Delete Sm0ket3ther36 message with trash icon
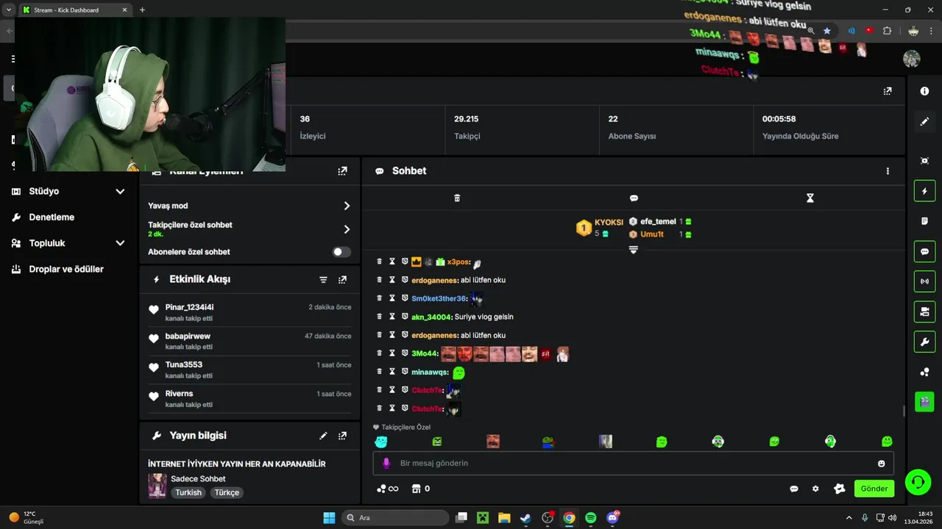 (x=380, y=298)
